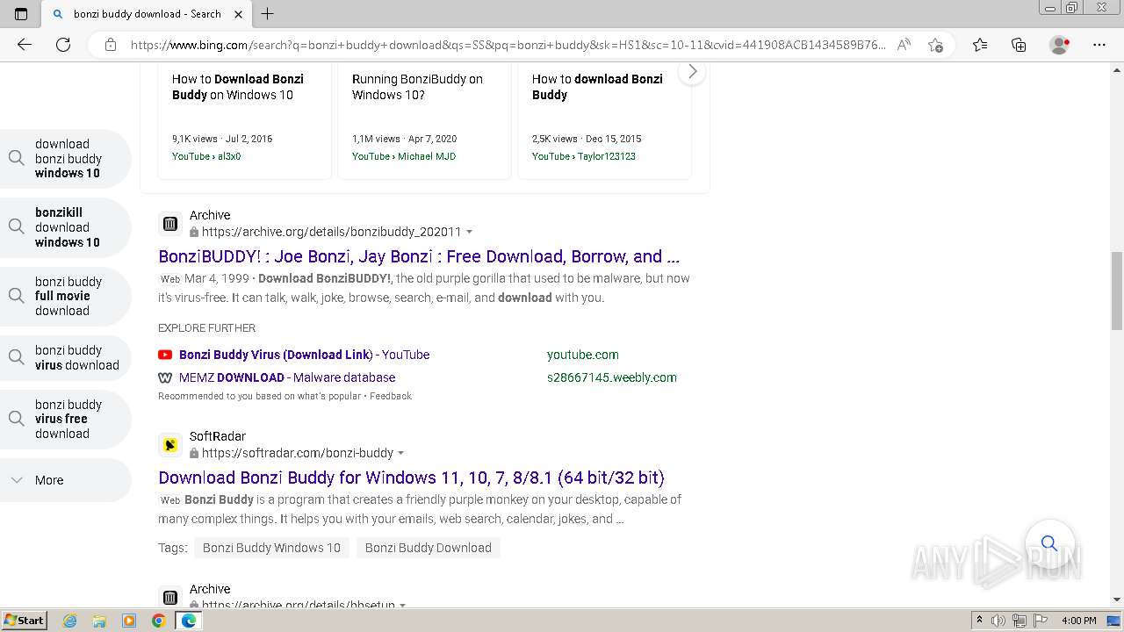
Task: Click the Feedback link under recommendations
Action: (x=390, y=396)
